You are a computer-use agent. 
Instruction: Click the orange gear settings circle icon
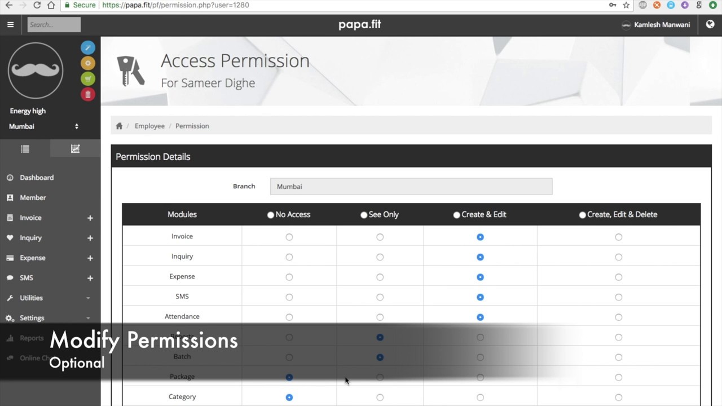pos(87,63)
